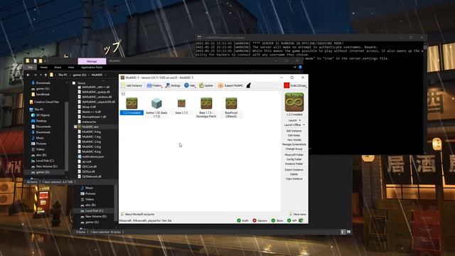Click the Launch button
Viewport: 455px width, 256px height.
292,120
